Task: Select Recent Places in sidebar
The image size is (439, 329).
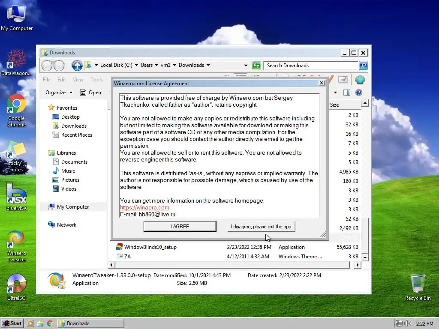Action: click(72, 135)
